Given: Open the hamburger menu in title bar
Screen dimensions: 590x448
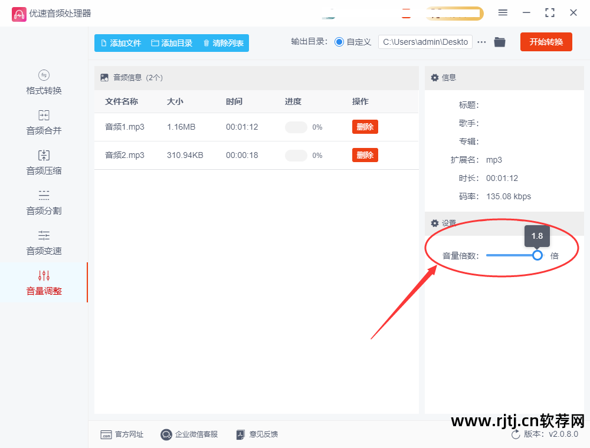Looking at the screenshot, I should click(503, 13).
